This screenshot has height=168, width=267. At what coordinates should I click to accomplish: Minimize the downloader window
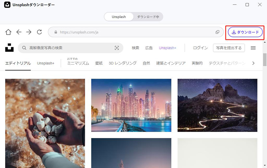[x=235, y=5]
